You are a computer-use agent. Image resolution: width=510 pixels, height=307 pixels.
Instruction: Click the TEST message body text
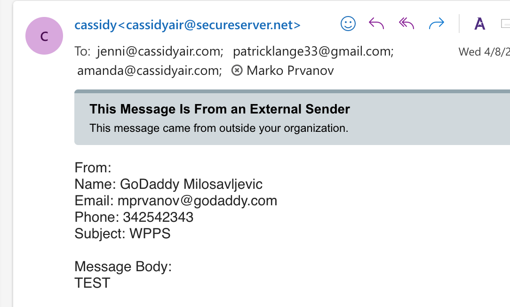(x=92, y=283)
